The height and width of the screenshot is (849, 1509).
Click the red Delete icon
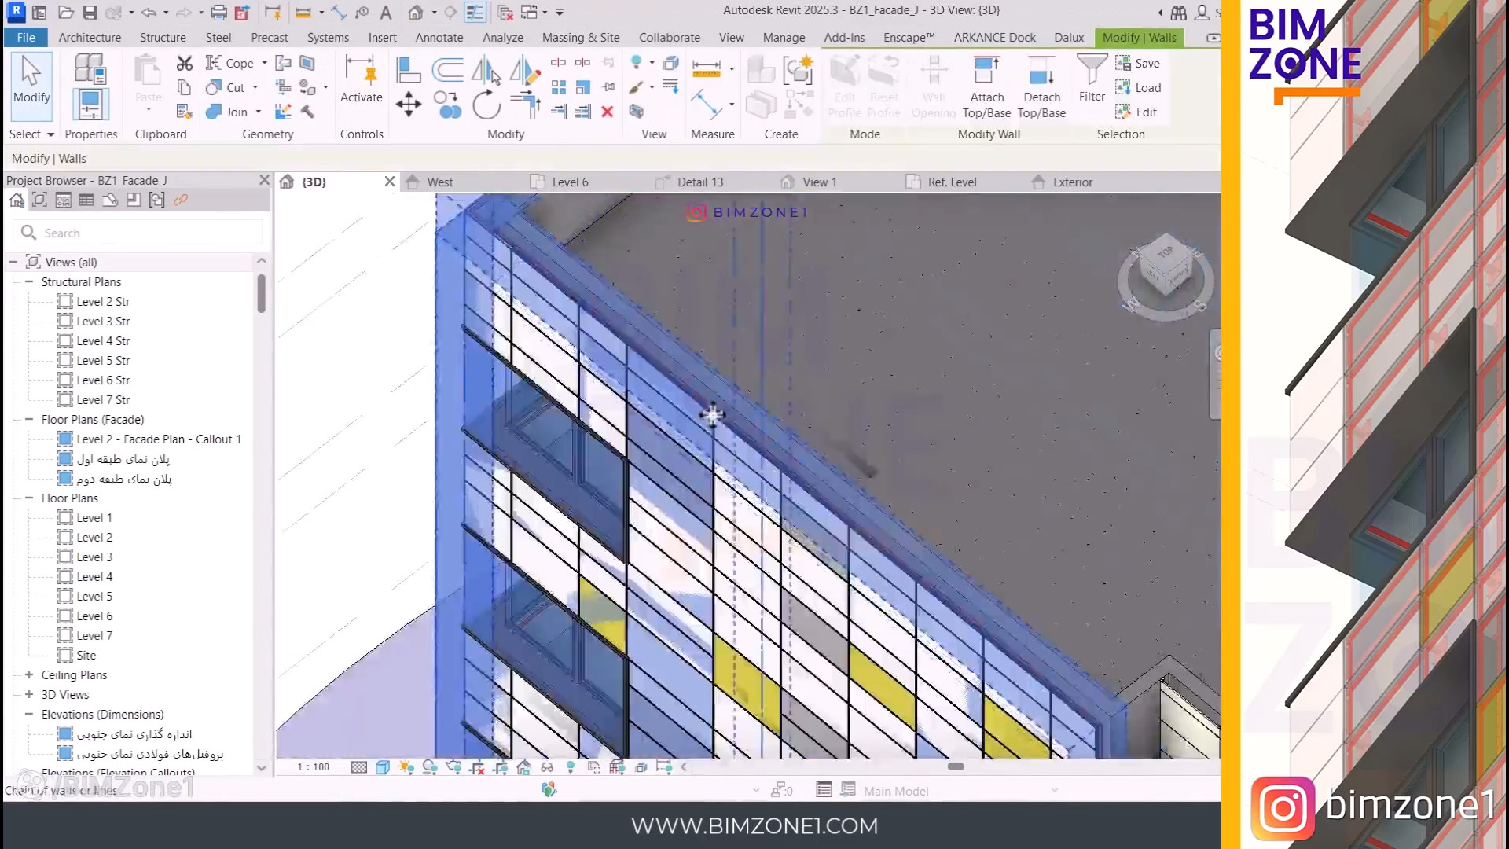(607, 112)
